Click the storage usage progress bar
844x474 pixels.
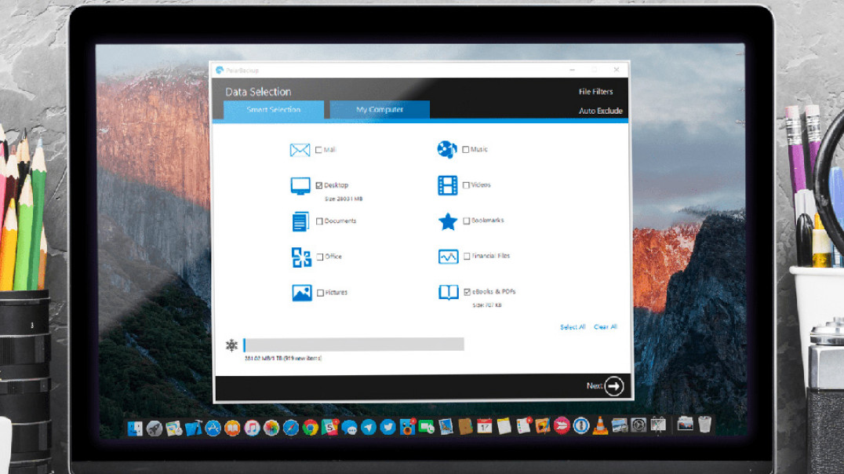pyautogui.click(x=354, y=345)
